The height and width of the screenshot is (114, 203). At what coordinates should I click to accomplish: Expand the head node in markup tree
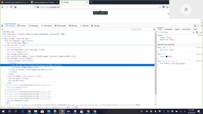(2, 36)
